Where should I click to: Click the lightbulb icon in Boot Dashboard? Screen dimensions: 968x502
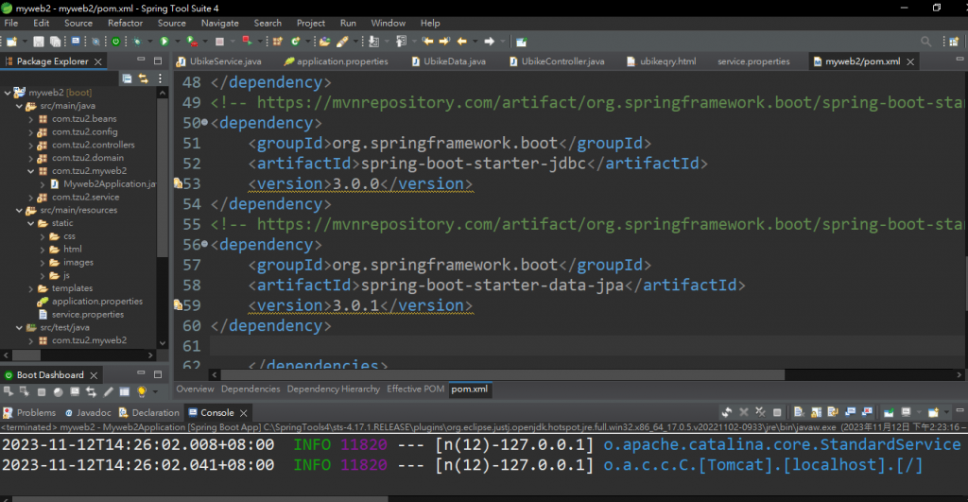click(142, 391)
